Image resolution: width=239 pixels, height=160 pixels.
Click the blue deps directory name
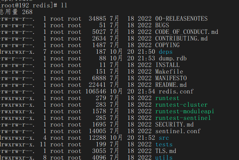click(x=165, y=52)
